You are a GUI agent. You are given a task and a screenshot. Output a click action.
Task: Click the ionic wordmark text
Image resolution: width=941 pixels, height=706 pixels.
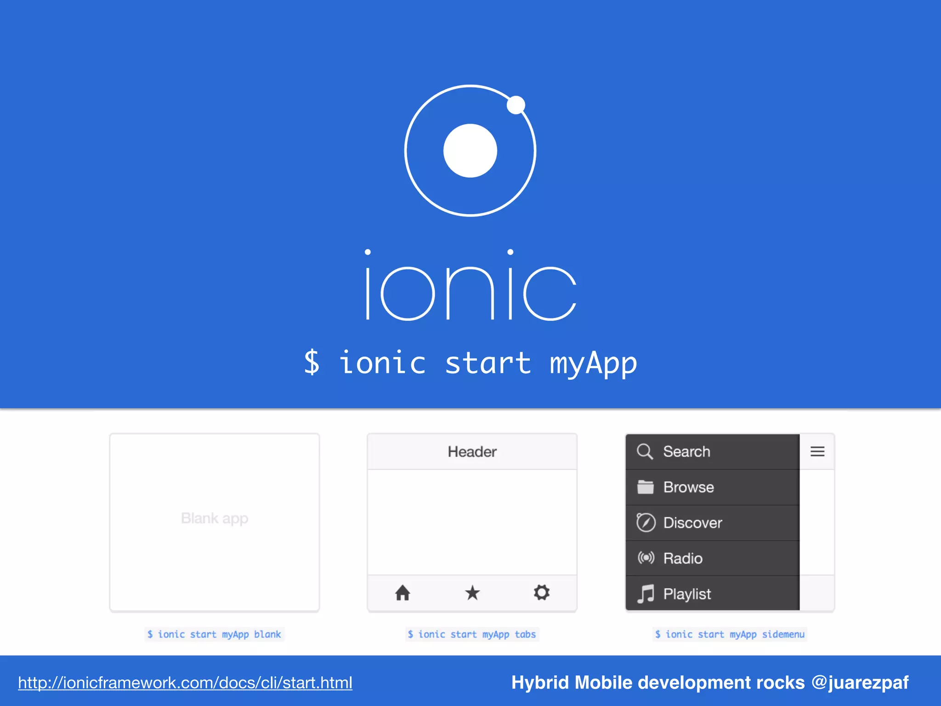pyautogui.click(x=470, y=284)
